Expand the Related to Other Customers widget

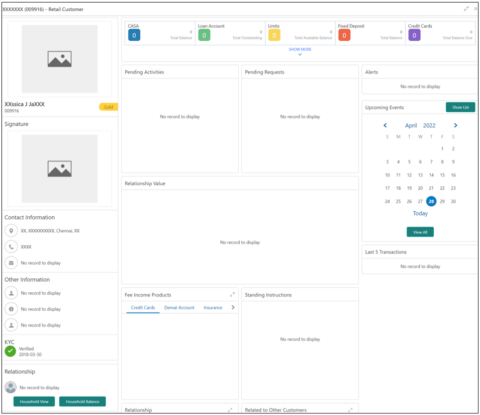350,410
